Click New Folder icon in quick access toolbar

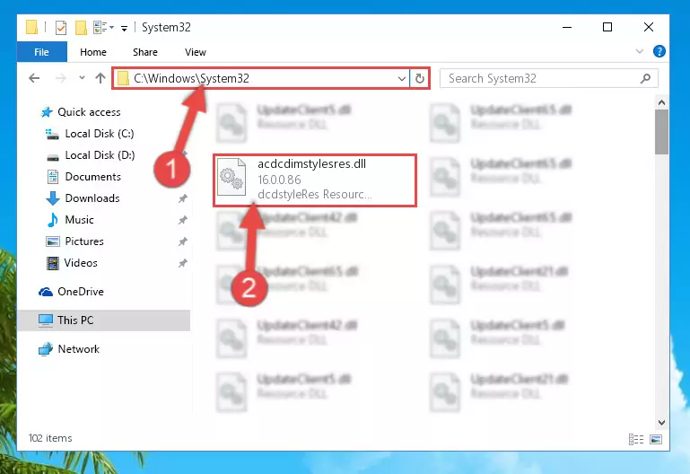pyautogui.click(x=81, y=28)
